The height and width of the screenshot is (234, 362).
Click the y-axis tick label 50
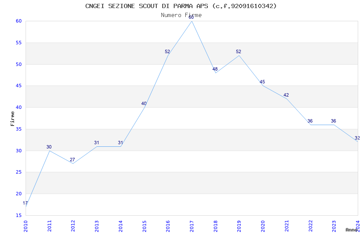point(19,64)
